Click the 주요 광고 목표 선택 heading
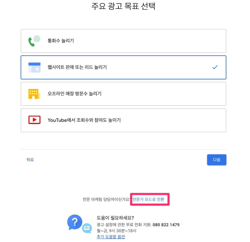Screen dimensions: 250x242 click(123, 6)
